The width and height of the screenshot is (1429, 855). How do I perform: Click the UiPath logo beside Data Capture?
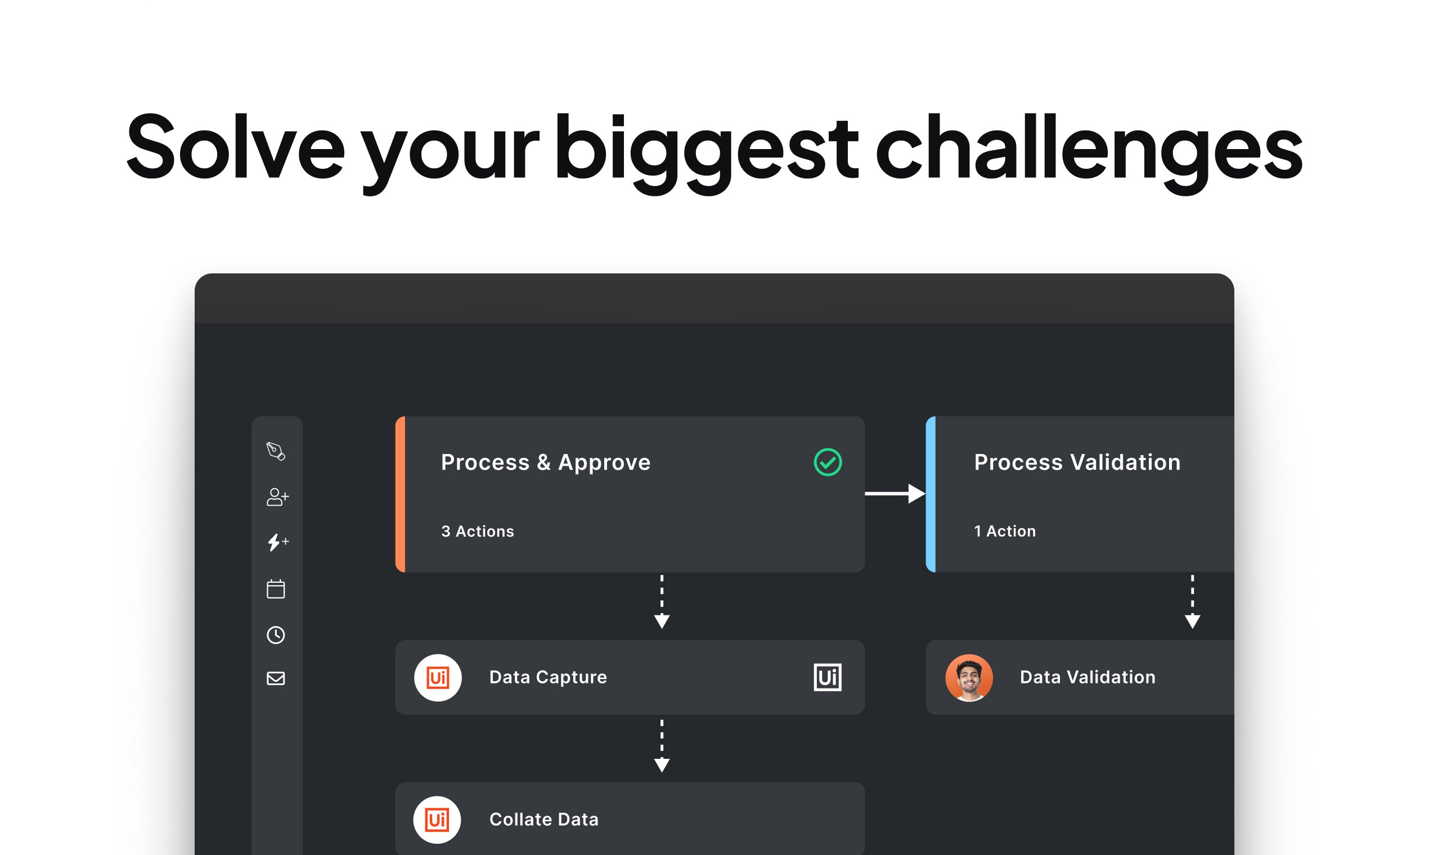click(x=438, y=678)
